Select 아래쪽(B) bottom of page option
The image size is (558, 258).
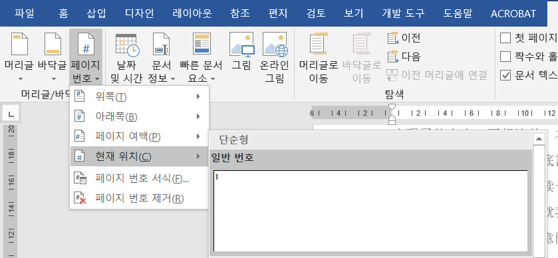click(139, 116)
